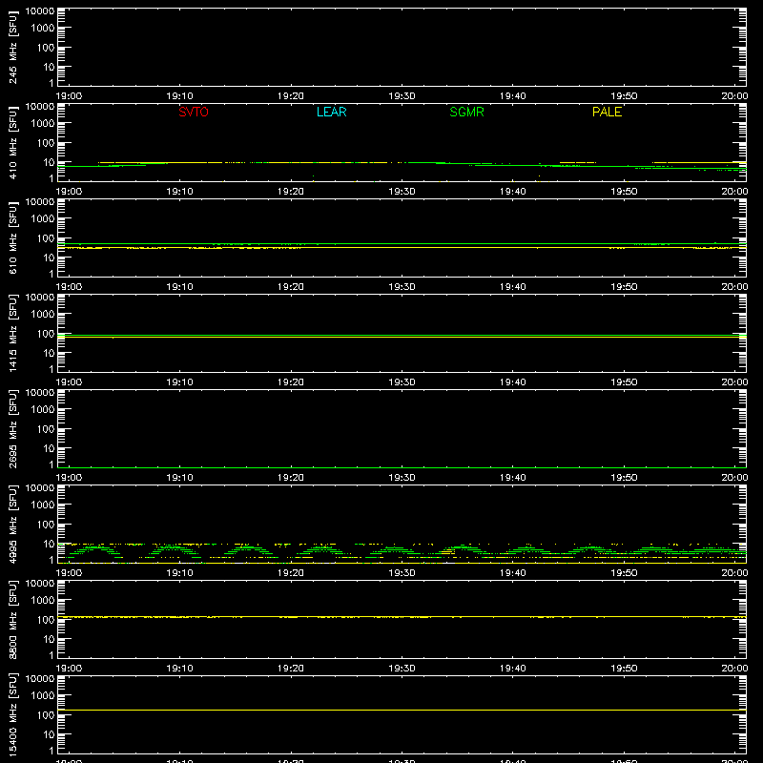Screen dimensions: 763x763
Task: Click 19:20 label under the 8800 MHz plot
Action: 291,669
